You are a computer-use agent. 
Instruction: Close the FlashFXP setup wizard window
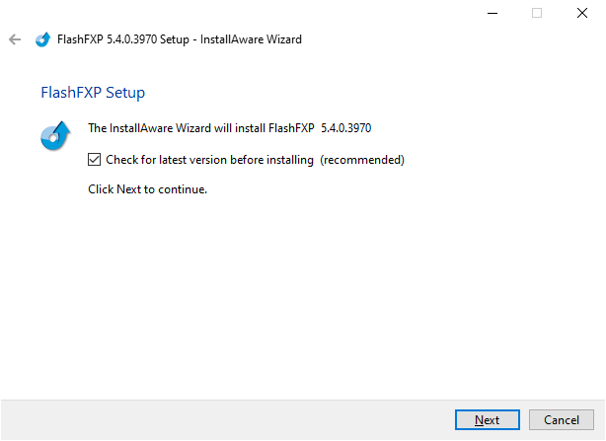[582, 13]
